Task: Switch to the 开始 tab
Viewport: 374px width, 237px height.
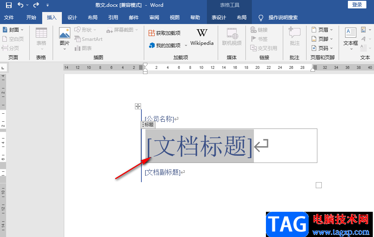Action: (31, 17)
